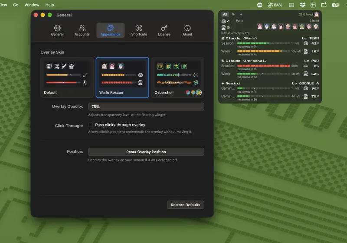The width and height of the screenshot is (347, 243).
Task: Click the blue-haired Party avatar in the widget
Action: point(267,27)
